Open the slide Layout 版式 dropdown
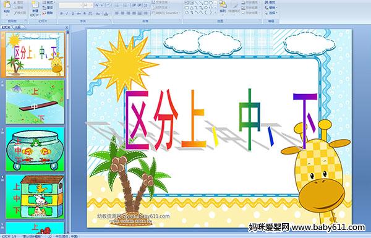371x238 pixels. [x=49, y=2]
